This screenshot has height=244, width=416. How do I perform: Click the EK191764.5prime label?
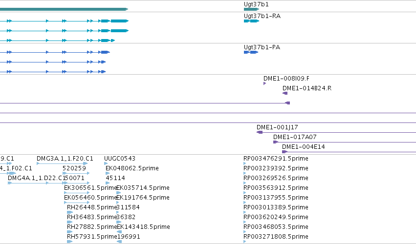pyautogui.click(x=143, y=198)
